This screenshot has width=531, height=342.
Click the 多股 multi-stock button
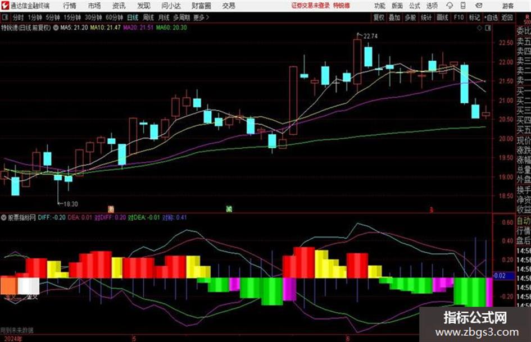pyautogui.click(x=410, y=17)
